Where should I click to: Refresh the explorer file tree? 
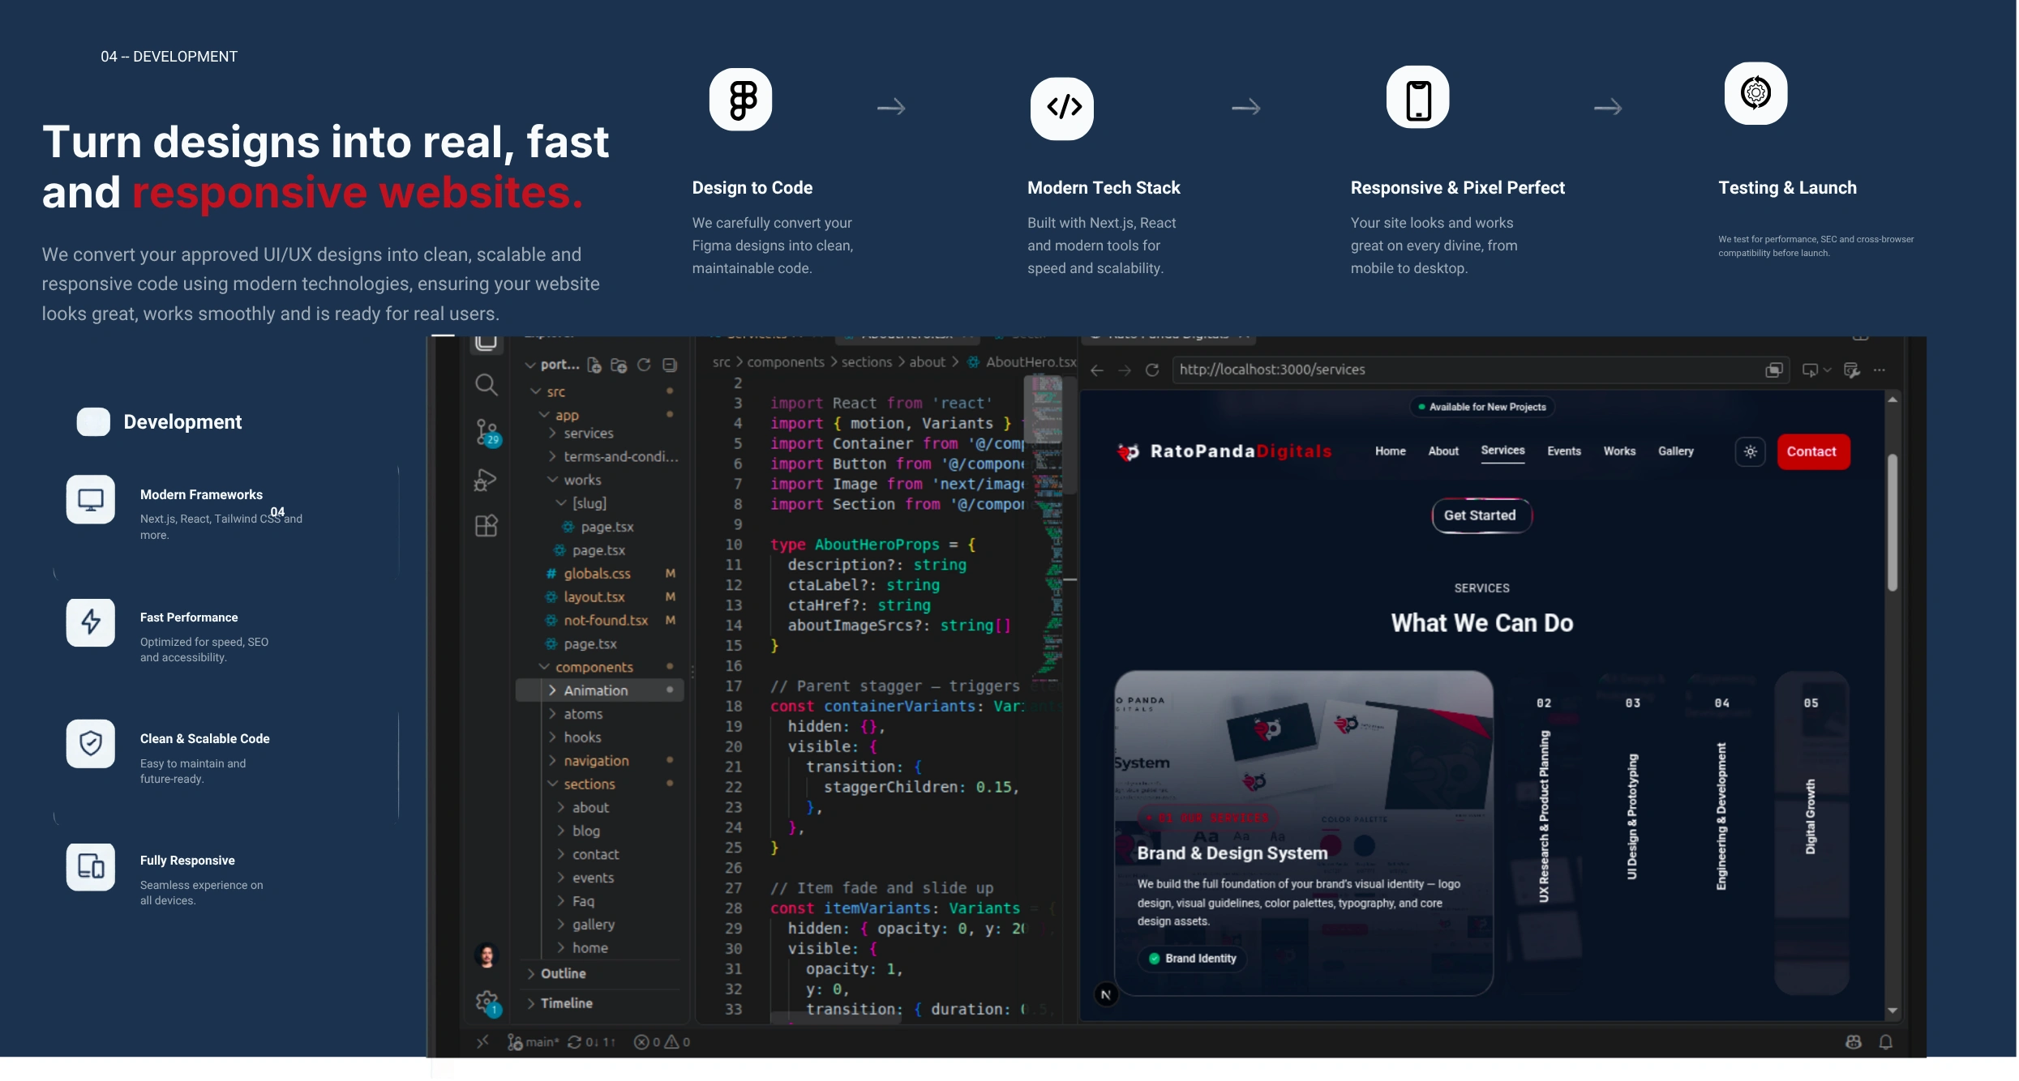tap(644, 365)
